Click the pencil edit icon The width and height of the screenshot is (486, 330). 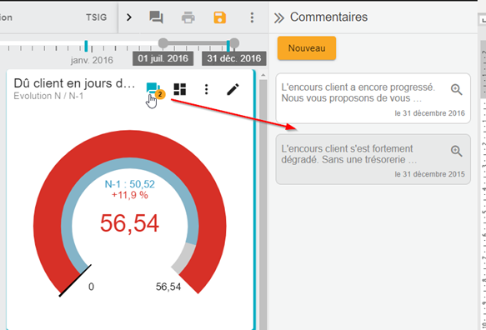[233, 89]
